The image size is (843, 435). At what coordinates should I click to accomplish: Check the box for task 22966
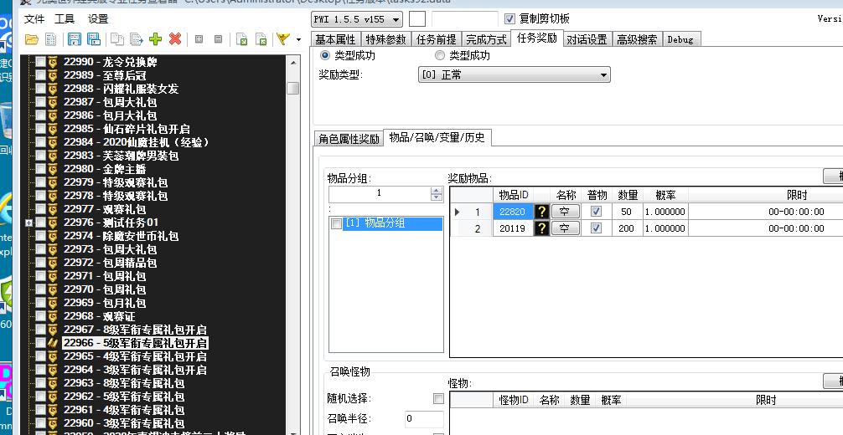40,343
